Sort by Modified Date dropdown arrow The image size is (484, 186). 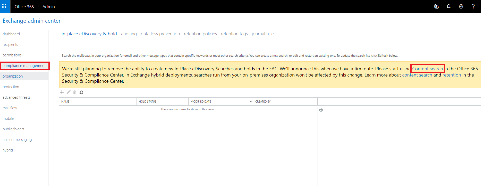[251, 102]
